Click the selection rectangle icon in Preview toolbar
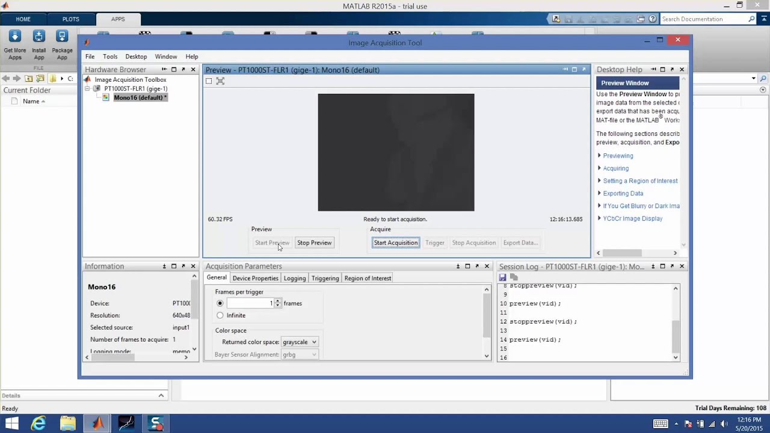The width and height of the screenshot is (770, 433). (x=209, y=81)
